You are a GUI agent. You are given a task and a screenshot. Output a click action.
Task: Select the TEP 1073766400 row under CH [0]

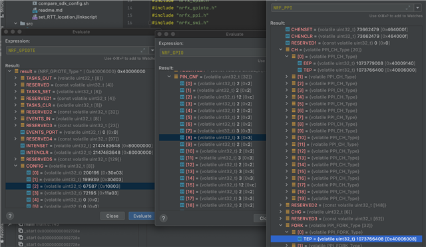[346, 70]
